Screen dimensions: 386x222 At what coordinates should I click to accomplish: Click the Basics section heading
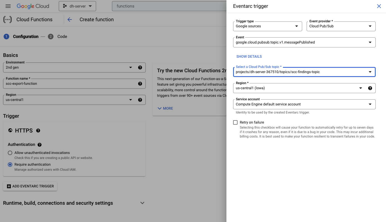(11, 55)
